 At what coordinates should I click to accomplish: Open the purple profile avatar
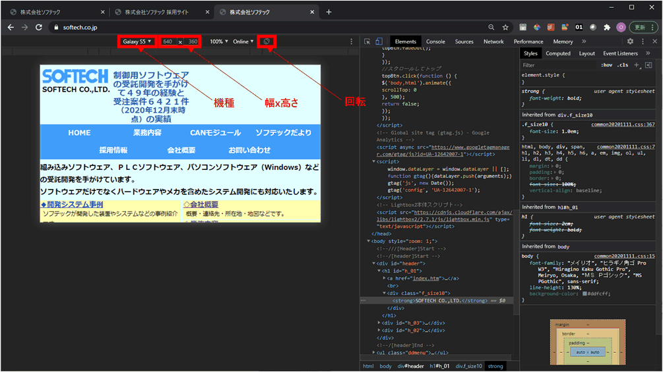[621, 28]
